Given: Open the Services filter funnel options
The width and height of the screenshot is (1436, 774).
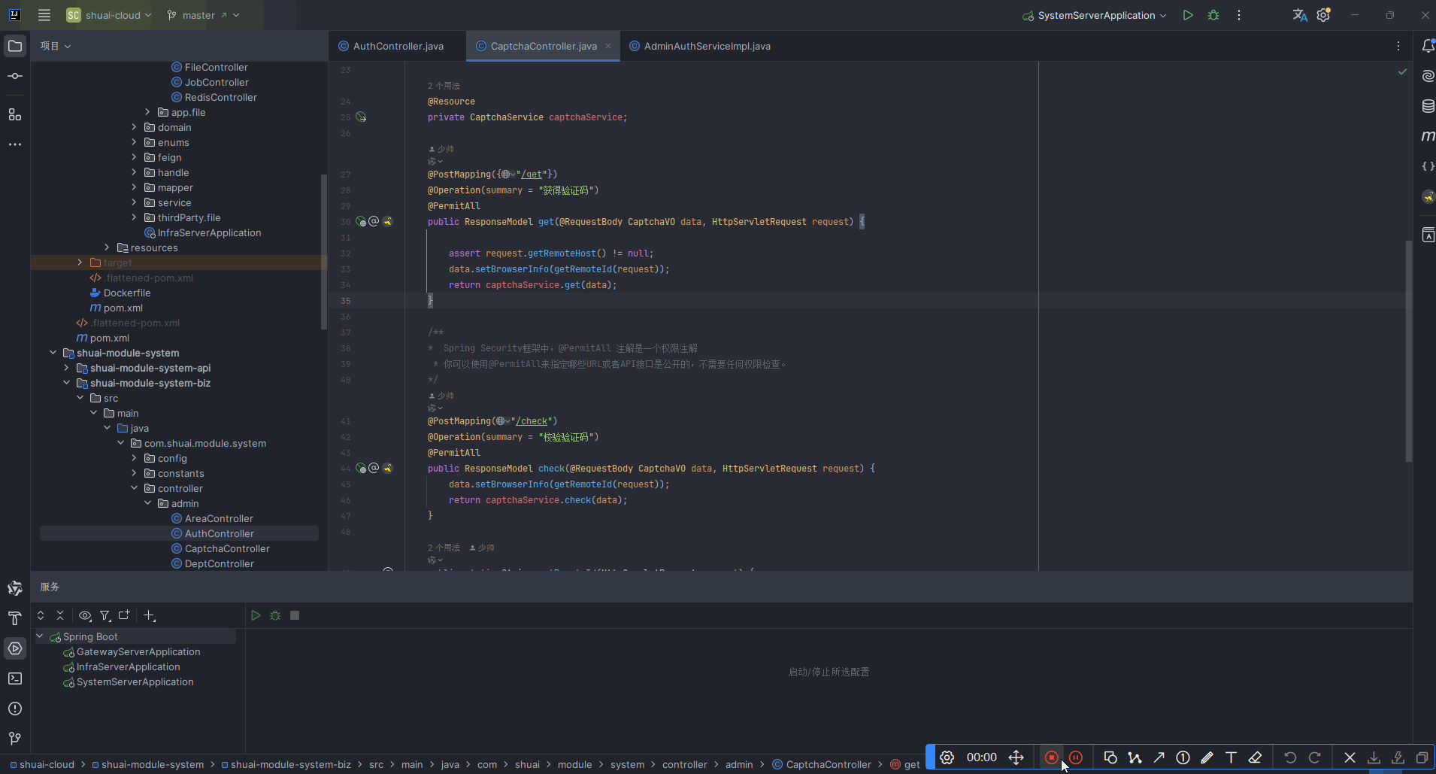Looking at the screenshot, I should click(105, 615).
